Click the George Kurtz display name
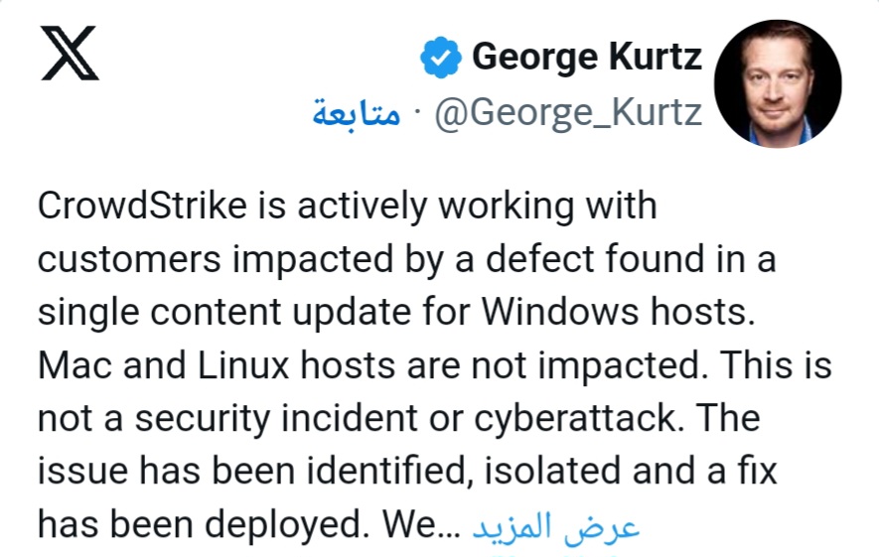Screen dimensions: 879x557 point(587,56)
